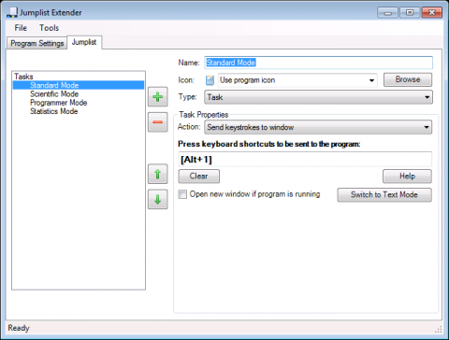Expand the Use program icon dropdown
This screenshot has width=449, height=340.
[297, 80]
